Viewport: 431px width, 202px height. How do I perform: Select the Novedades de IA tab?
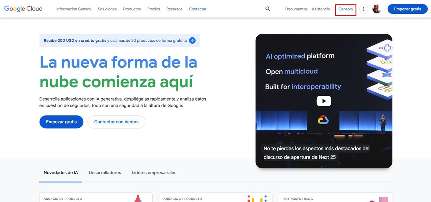click(60, 172)
